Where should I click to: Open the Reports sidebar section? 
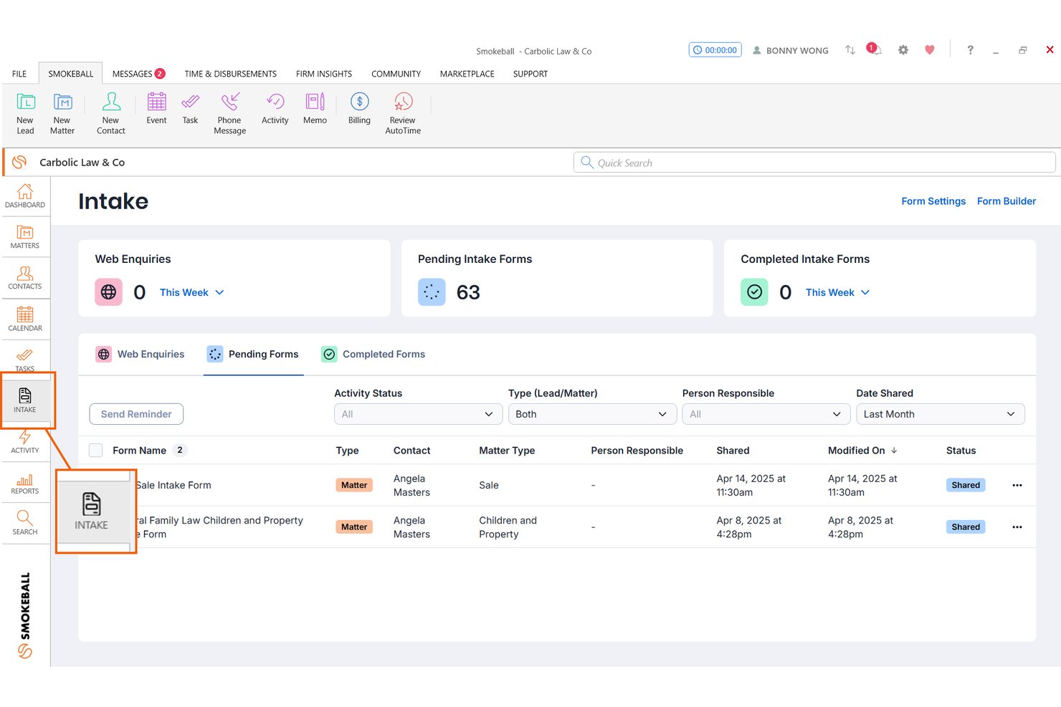click(x=25, y=484)
